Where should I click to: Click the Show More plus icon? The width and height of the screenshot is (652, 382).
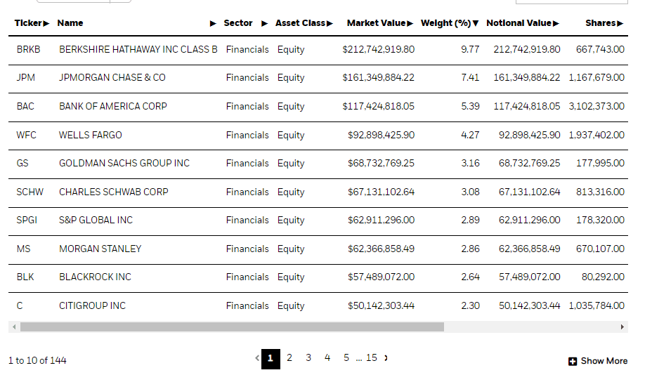tap(573, 361)
